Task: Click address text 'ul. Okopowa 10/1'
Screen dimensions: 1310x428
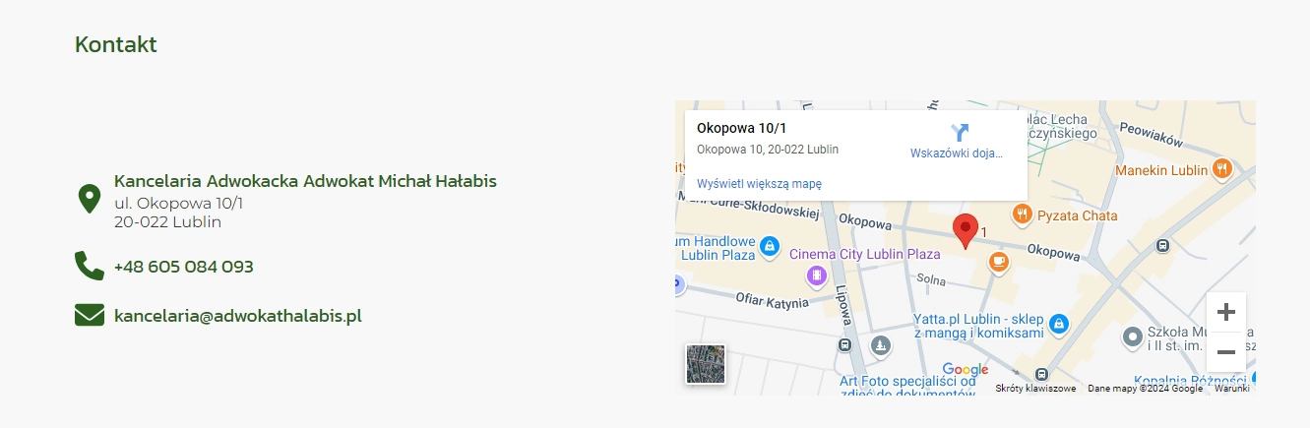Action: [179, 204]
